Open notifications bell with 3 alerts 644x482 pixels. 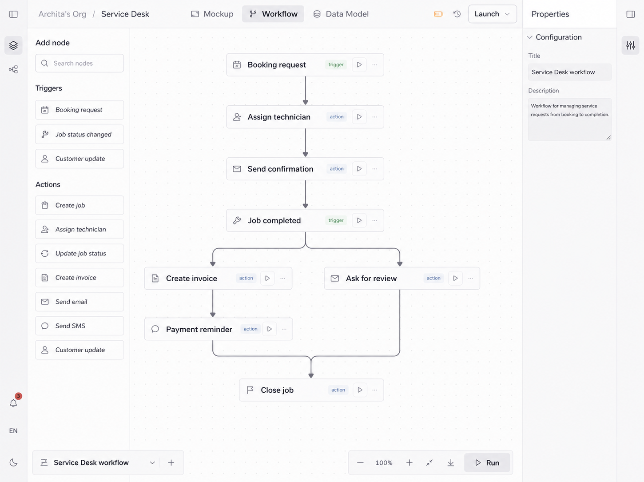pyautogui.click(x=14, y=402)
